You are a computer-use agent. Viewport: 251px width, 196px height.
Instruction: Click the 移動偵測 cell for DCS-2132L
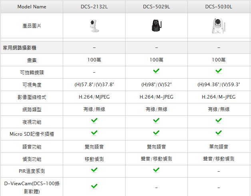tap(94, 159)
